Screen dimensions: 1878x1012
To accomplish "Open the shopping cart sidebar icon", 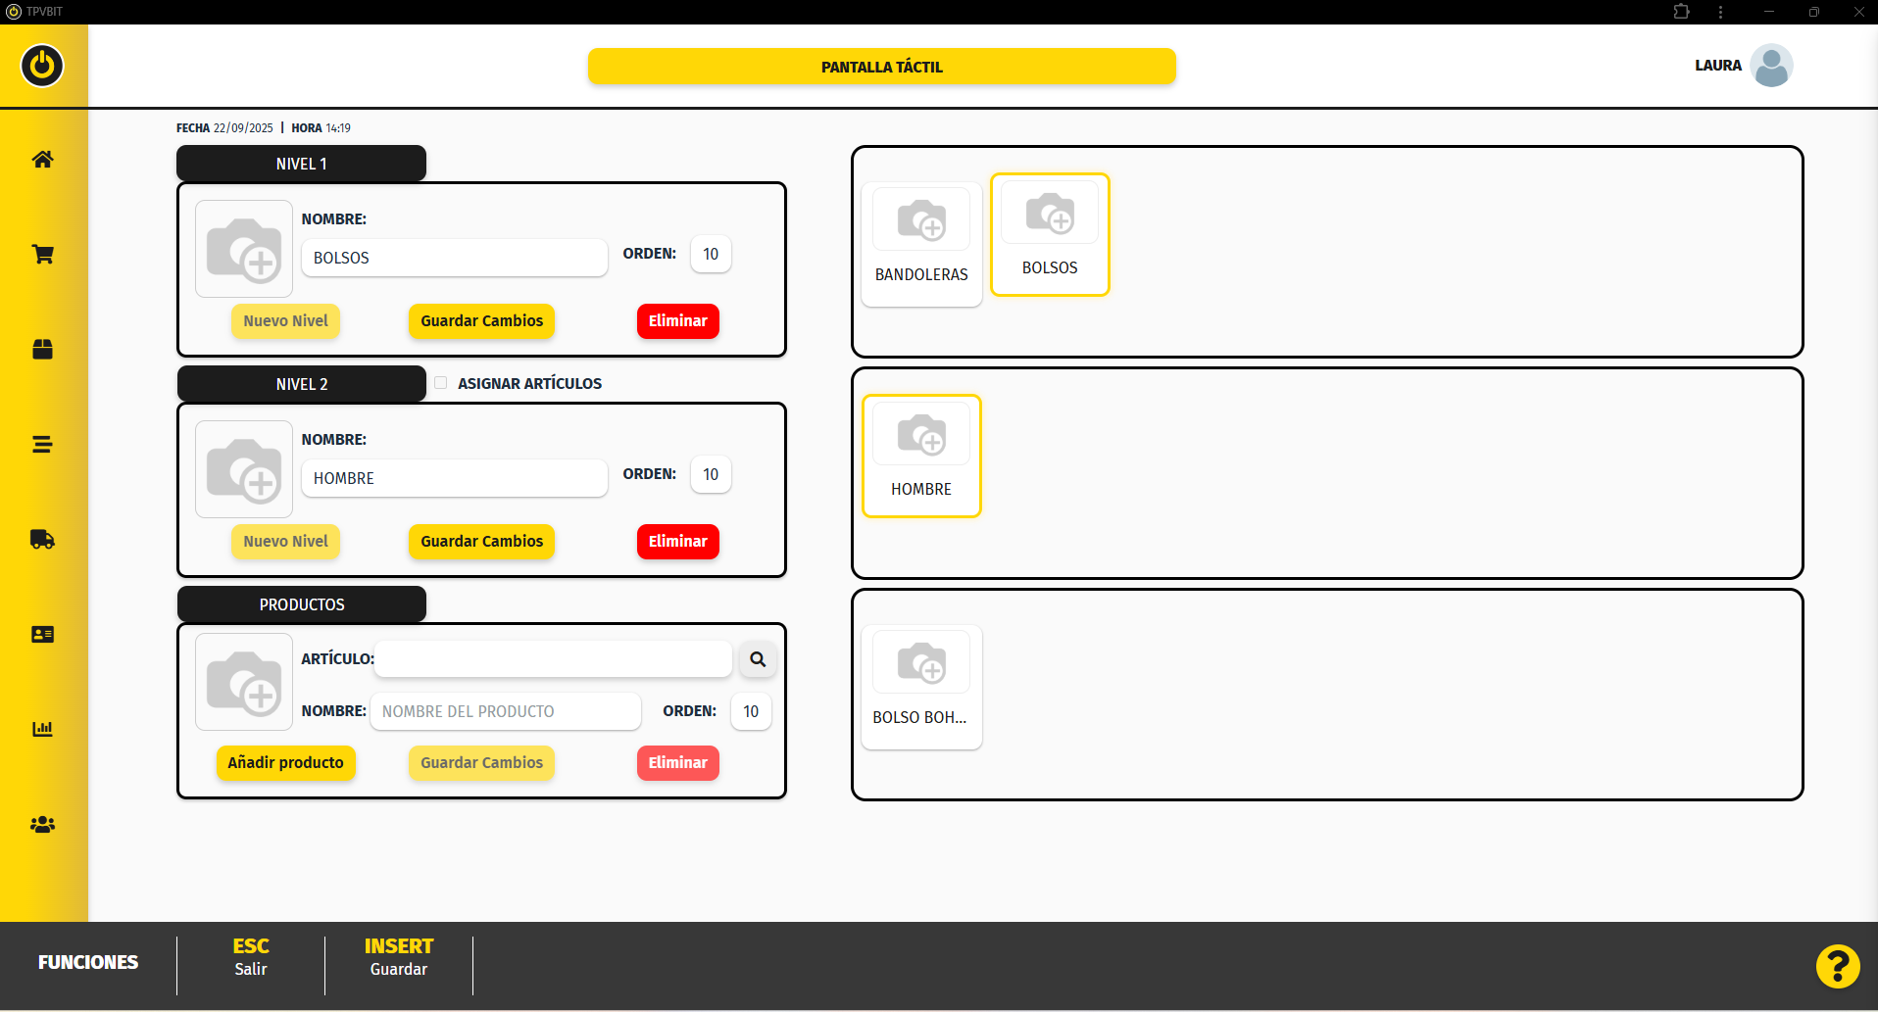I will click(x=42, y=255).
